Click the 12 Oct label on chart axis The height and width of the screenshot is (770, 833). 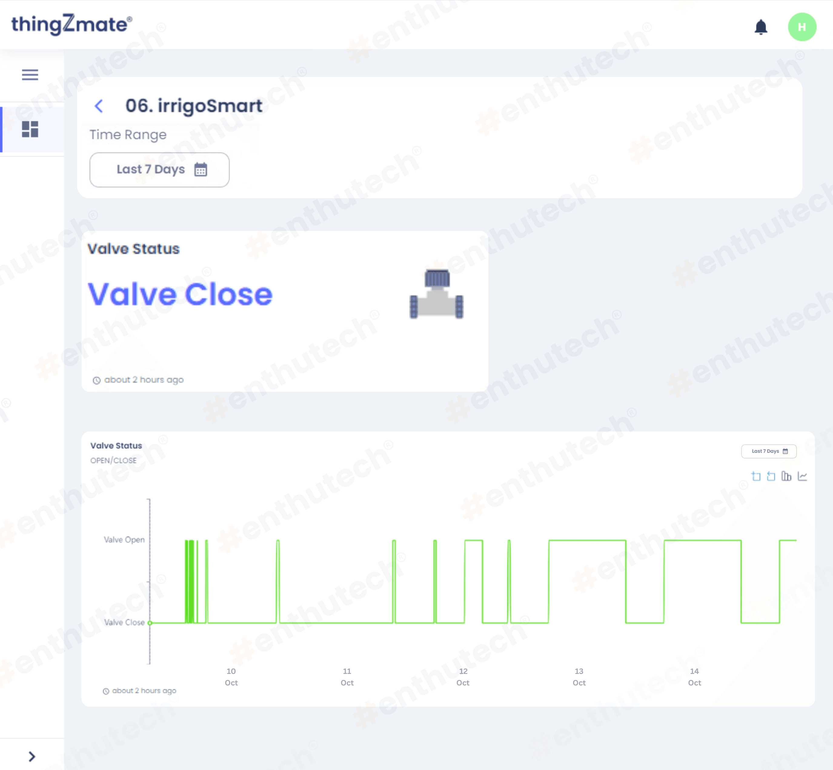tap(463, 677)
